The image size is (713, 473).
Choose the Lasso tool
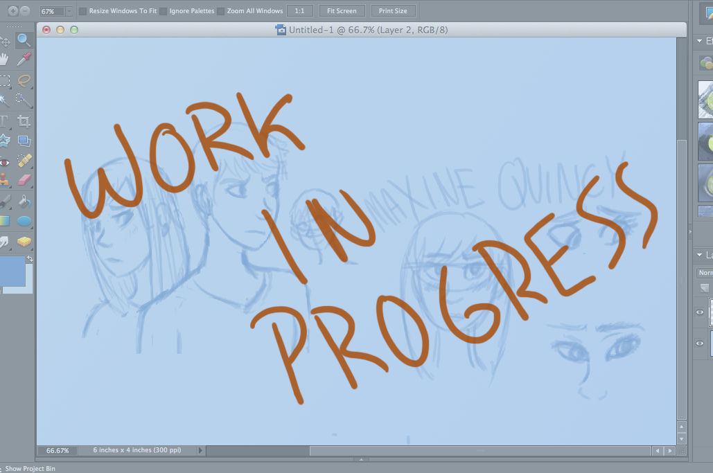coord(24,80)
